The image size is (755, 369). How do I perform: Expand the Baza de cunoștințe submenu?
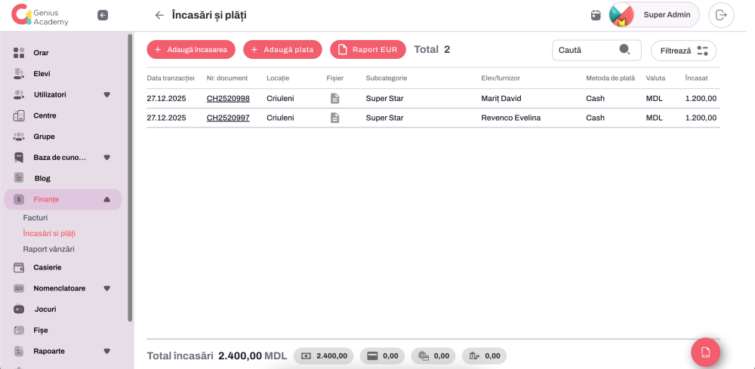106,158
